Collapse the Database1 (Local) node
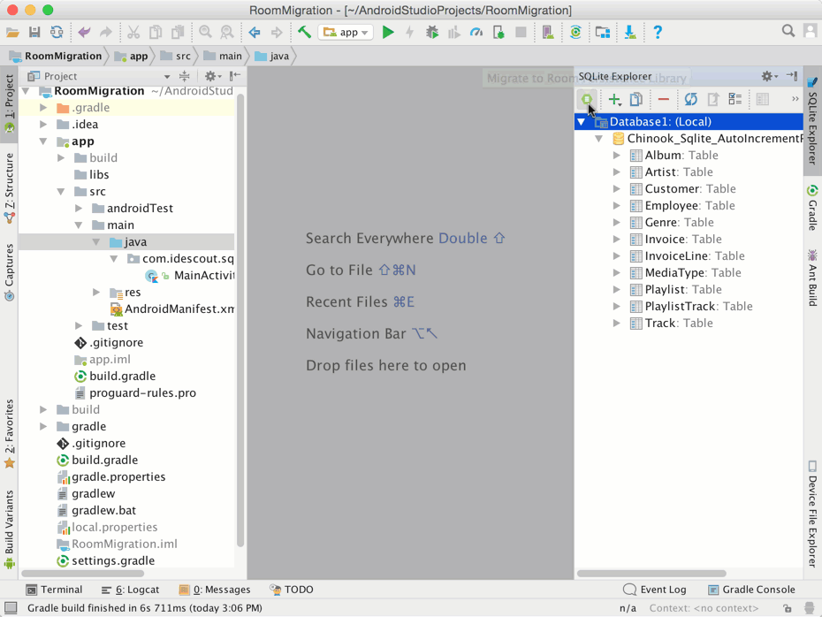 point(582,122)
